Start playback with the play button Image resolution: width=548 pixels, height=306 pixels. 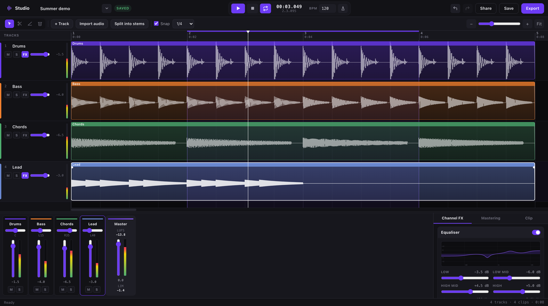tap(238, 8)
